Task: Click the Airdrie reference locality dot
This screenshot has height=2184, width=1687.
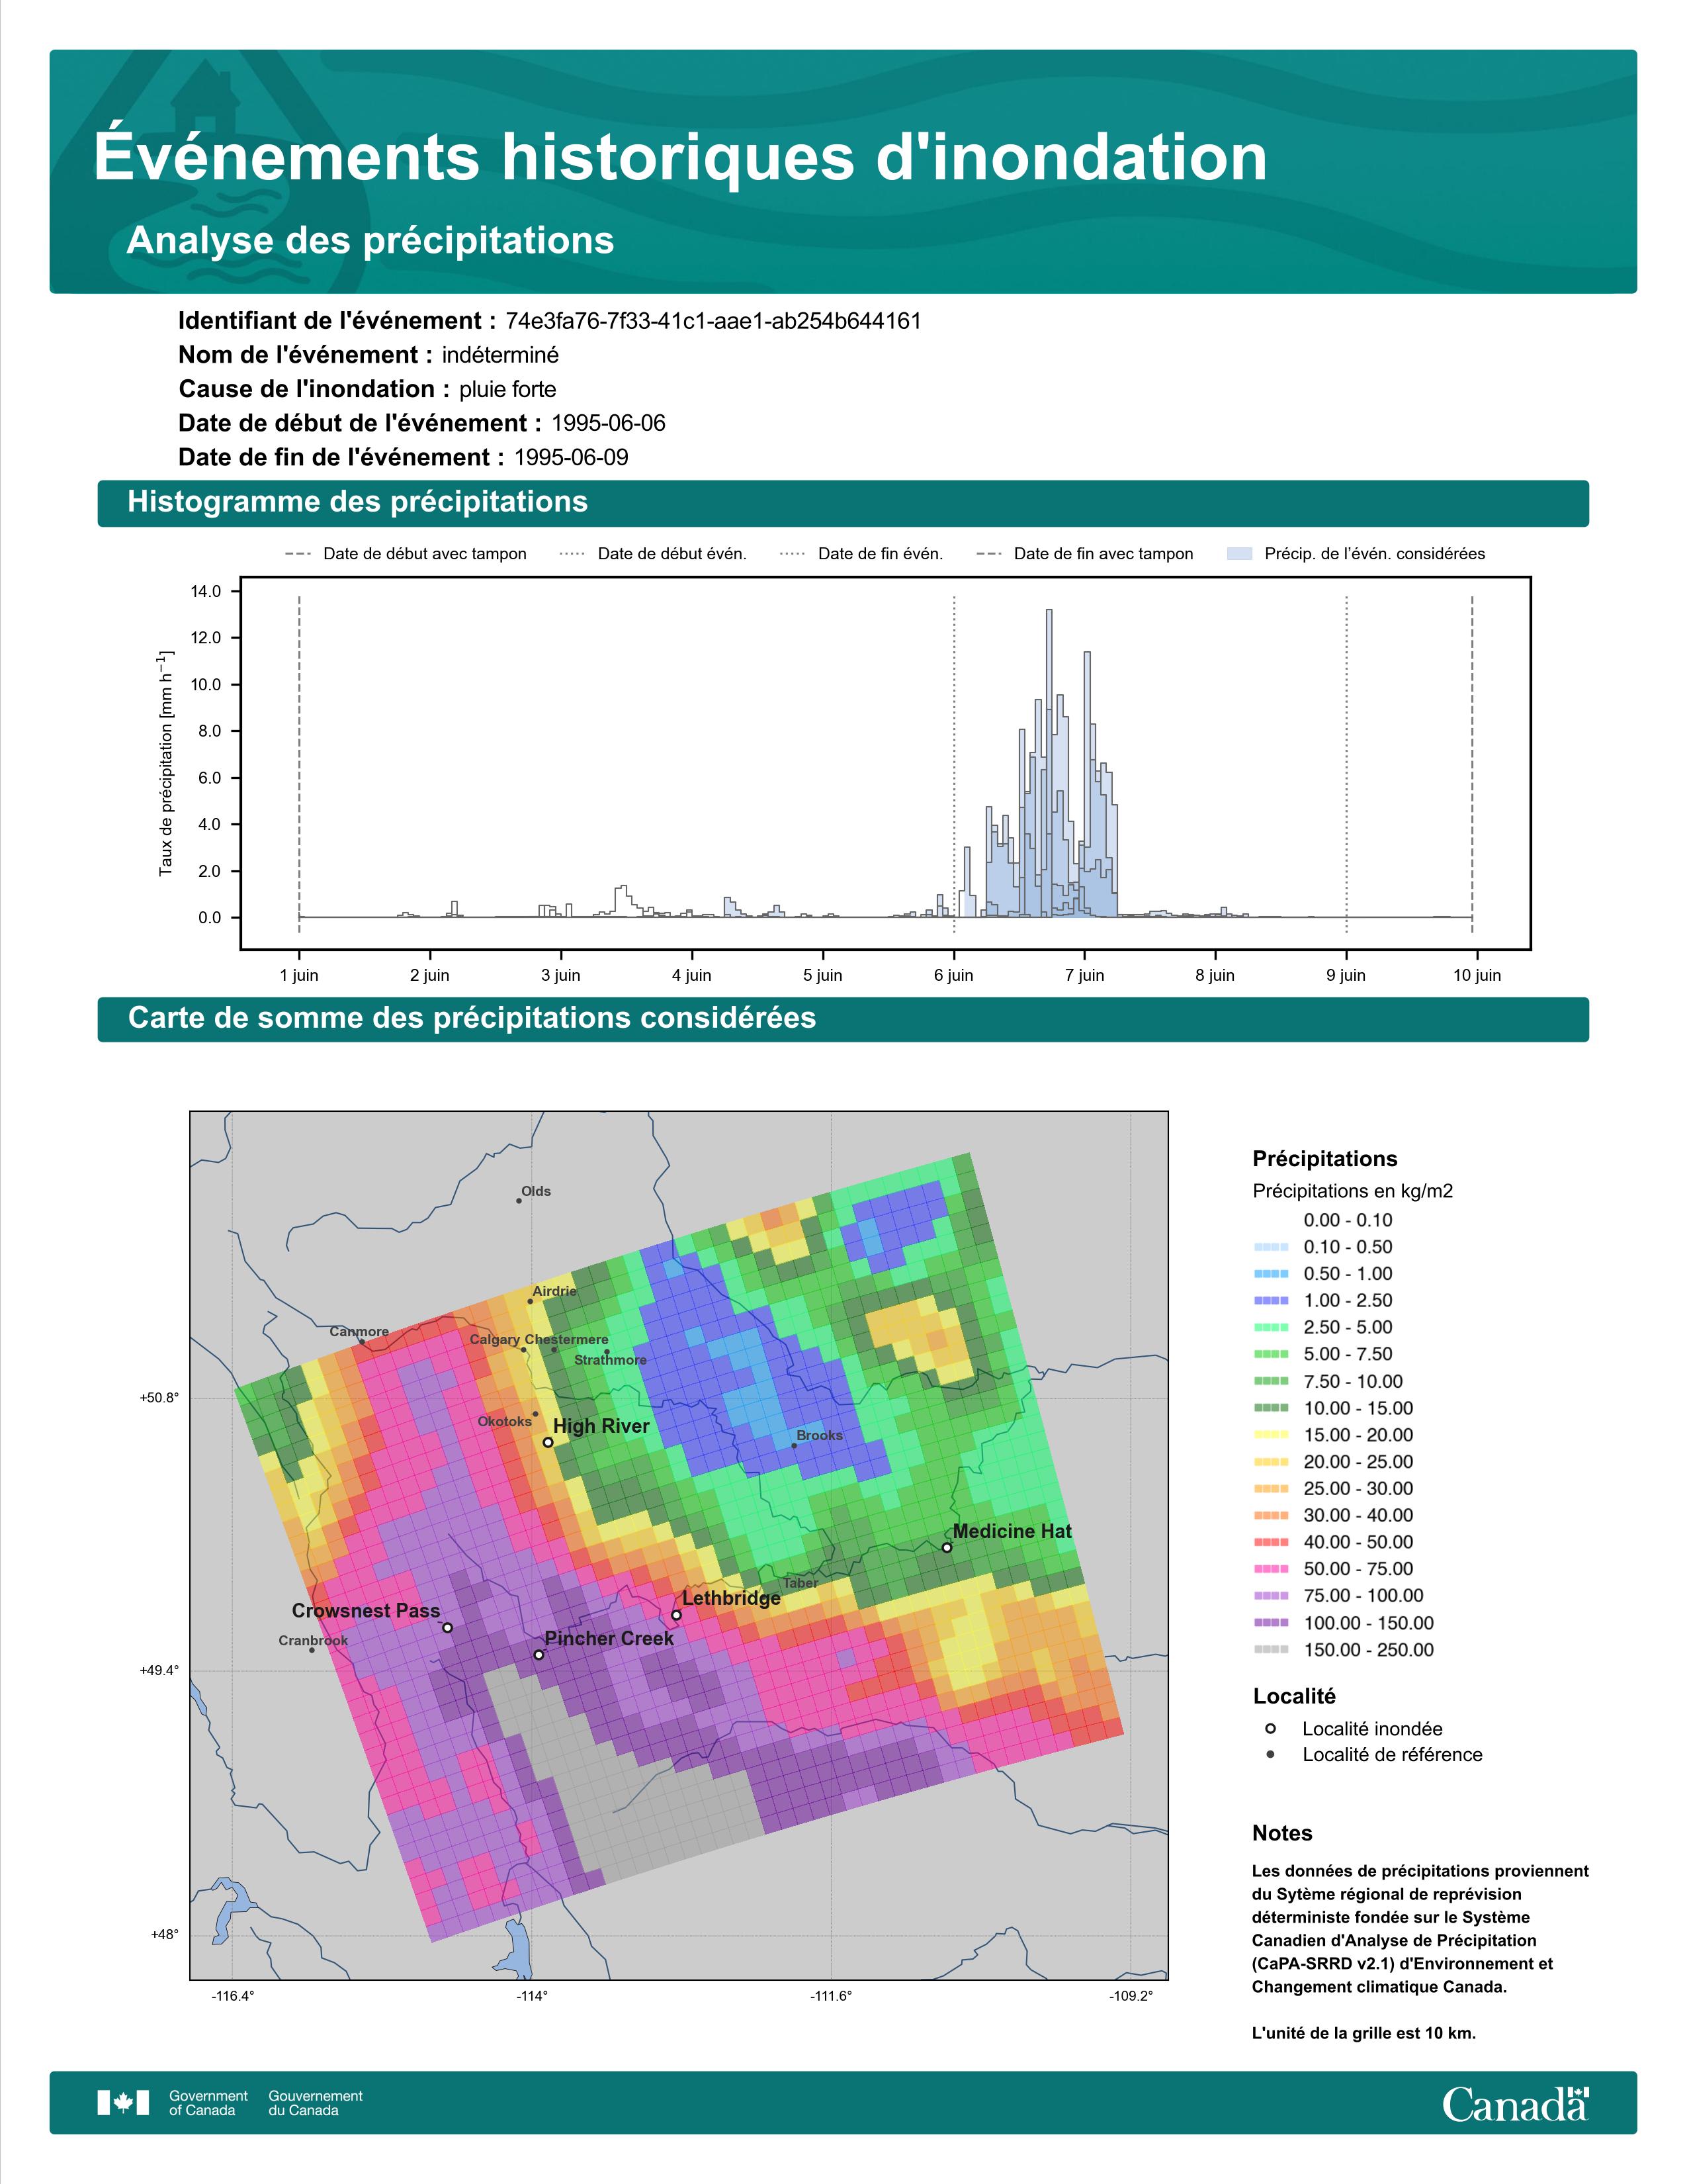Action: click(530, 1302)
